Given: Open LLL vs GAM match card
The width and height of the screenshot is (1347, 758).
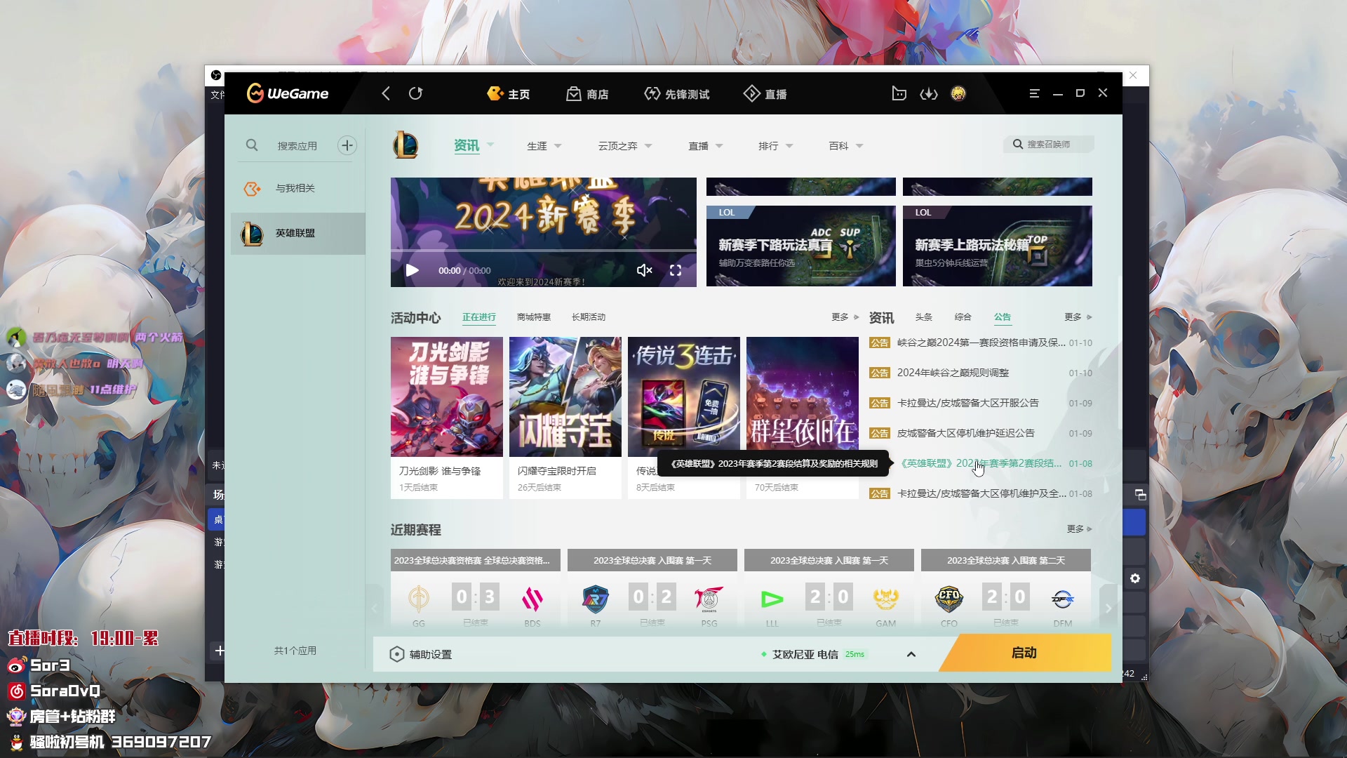Looking at the screenshot, I should click(x=829, y=590).
